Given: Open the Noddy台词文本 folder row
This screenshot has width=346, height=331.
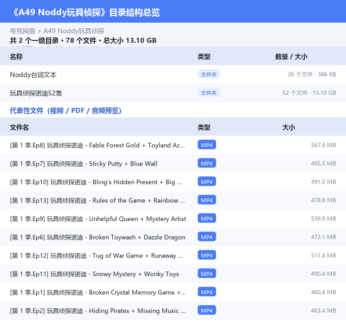Looking at the screenshot, I should [x=173, y=75].
